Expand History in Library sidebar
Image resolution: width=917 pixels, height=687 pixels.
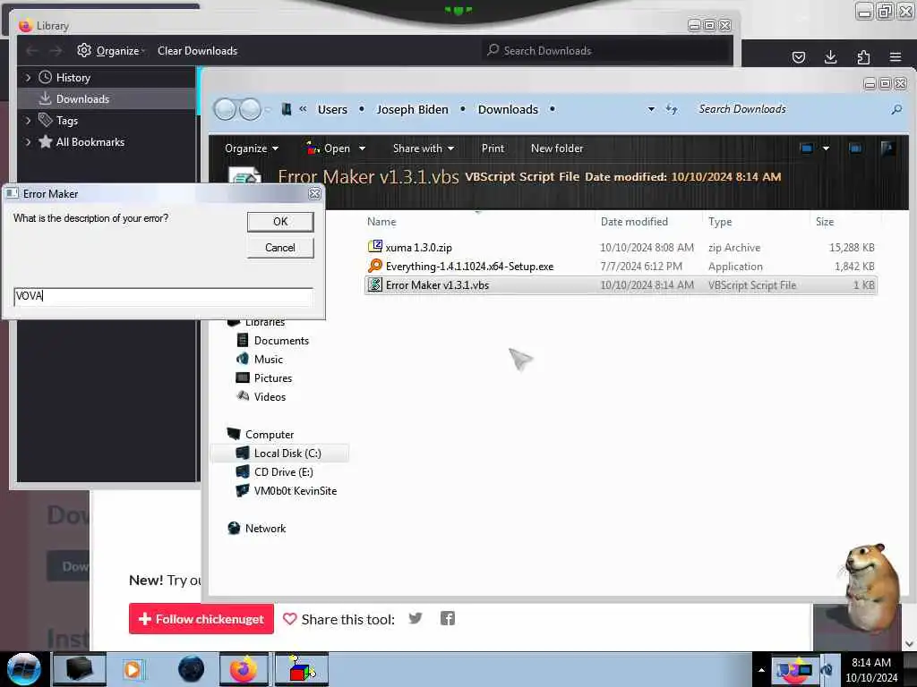click(28, 78)
